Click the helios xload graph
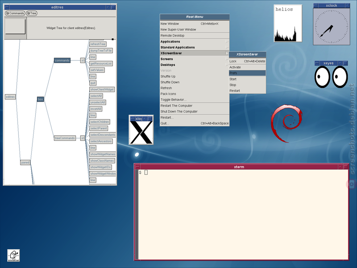 [288, 23]
